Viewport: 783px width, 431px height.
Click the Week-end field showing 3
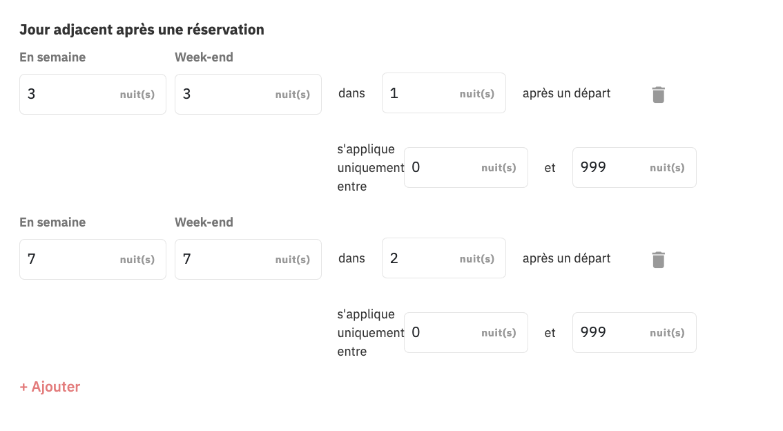point(248,95)
